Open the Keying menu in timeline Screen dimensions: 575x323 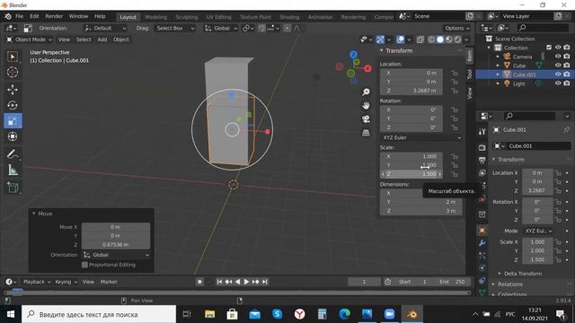point(66,282)
